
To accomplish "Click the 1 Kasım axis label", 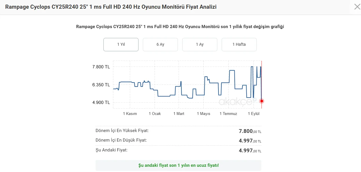I will point(130,114).
